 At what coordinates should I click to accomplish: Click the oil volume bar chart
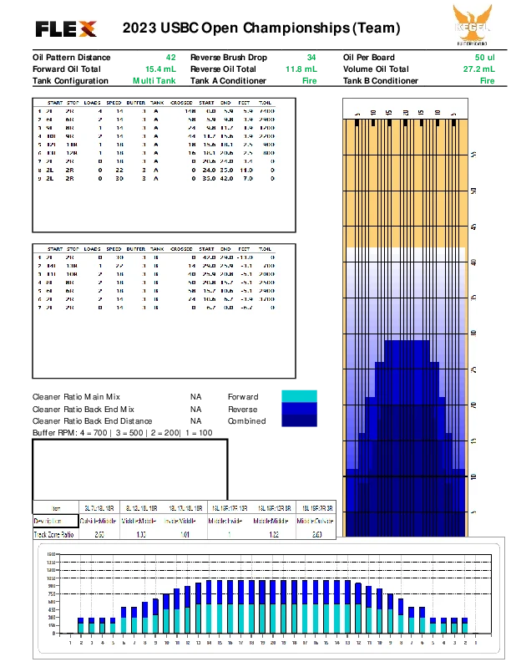point(269,598)
